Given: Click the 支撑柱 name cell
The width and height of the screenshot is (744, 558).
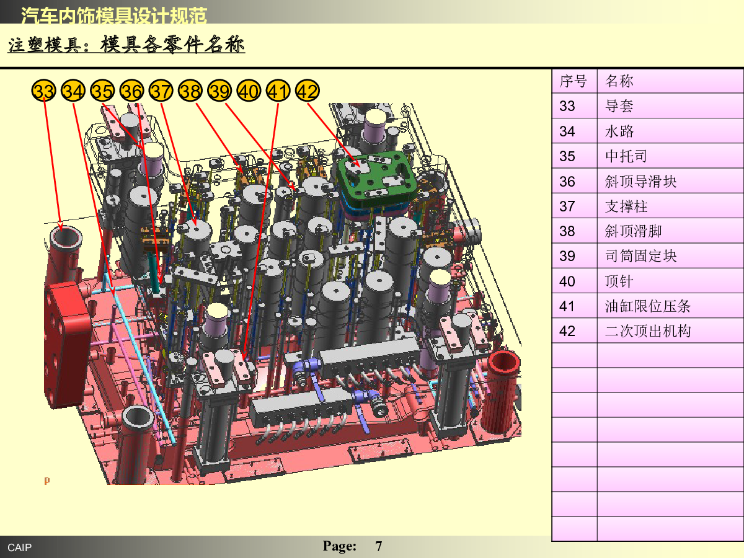Looking at the screenshot, I should [670, 206].
